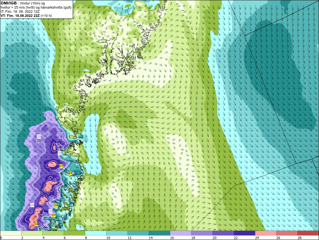Click the title line "DMI/IGB : Vindur (10m) og"

point(23,3)
